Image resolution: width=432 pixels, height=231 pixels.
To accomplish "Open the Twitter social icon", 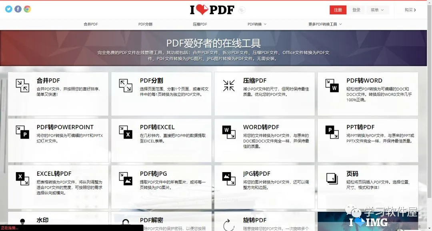I will tap(9, 9).
